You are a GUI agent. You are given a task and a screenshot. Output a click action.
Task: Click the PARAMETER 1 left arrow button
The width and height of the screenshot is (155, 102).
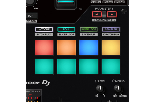pos(97,14)
